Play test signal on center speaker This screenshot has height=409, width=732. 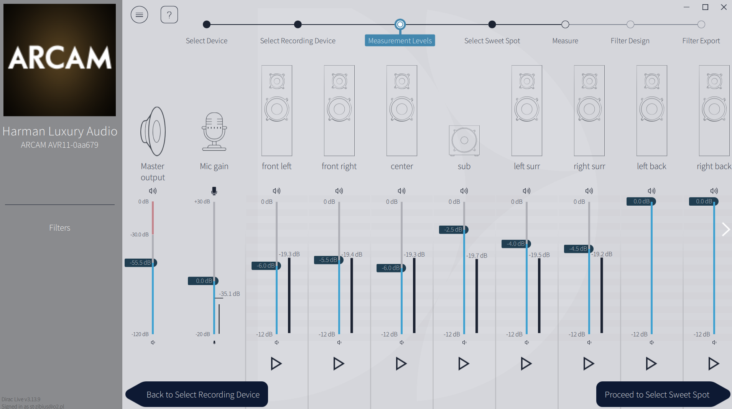tap(401, 363)
